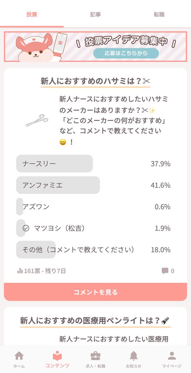This screenshot has width=191, height=373.
Task: Switch to the 投票 tab
Action: [x=32, y=14]
